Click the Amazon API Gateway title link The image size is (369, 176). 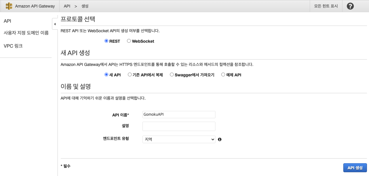(35, 6)
